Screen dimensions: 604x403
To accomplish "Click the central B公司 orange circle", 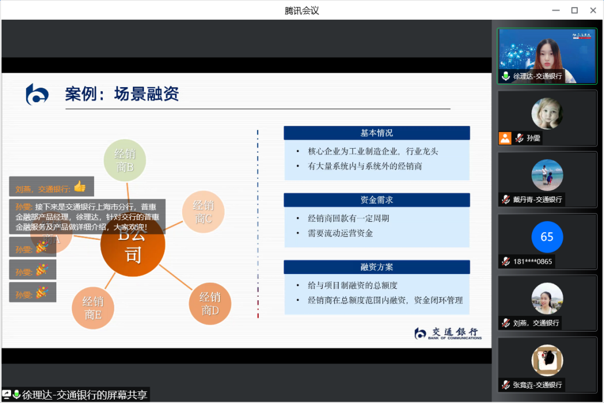I will click(x=133, y=244).
